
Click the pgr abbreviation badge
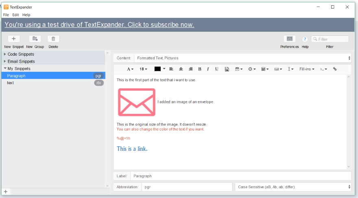(x=98, y=76)
